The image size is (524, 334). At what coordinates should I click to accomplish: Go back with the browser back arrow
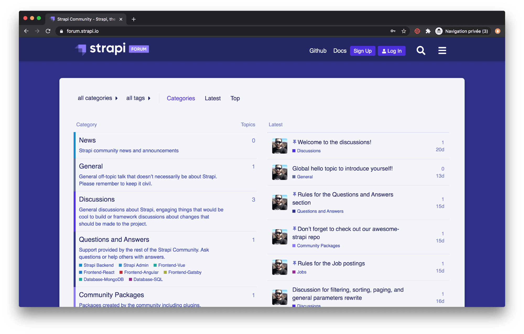pyautogui.click(x=26, y=31)
